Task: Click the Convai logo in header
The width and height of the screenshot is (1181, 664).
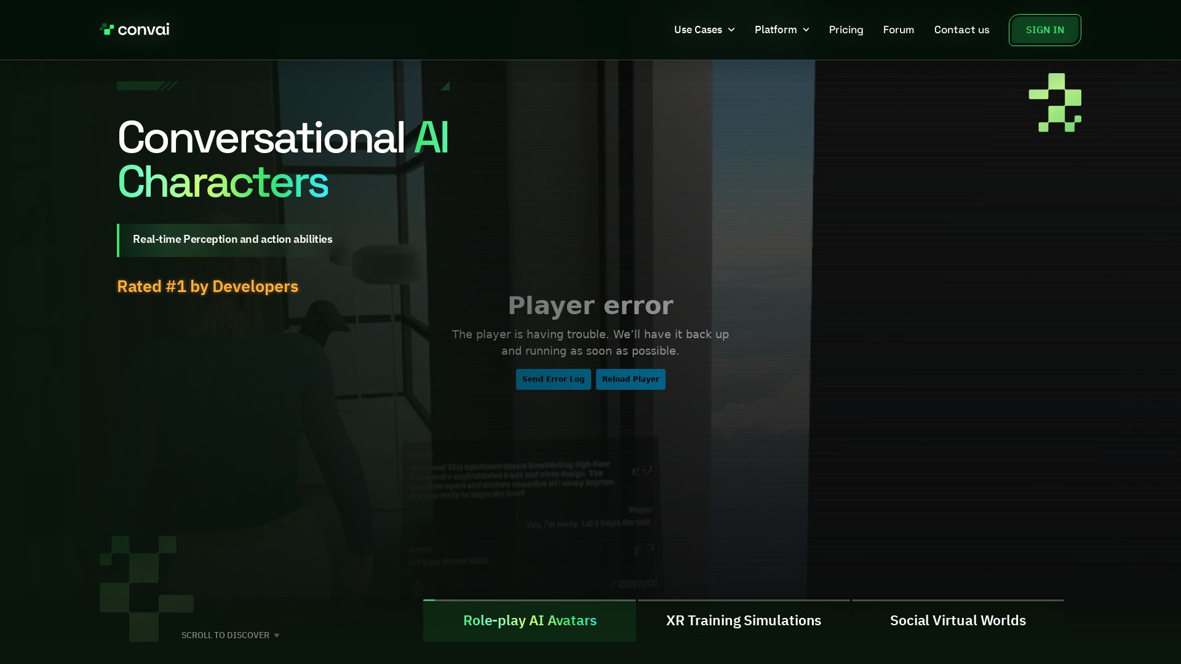Action: click(x=134, y=30)
